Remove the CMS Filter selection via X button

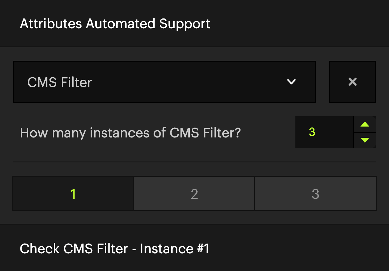(x=353, y=82)
